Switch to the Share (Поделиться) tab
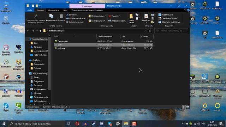The height and width of the screenshot is (127, 226). click(x=53, y=10)
